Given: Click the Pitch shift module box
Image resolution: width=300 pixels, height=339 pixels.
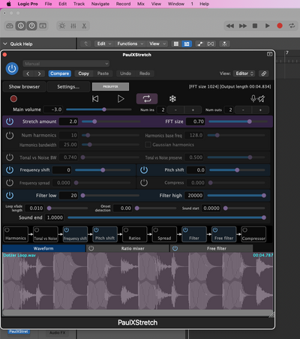Looking at the screenshot, I should point(105,234).
